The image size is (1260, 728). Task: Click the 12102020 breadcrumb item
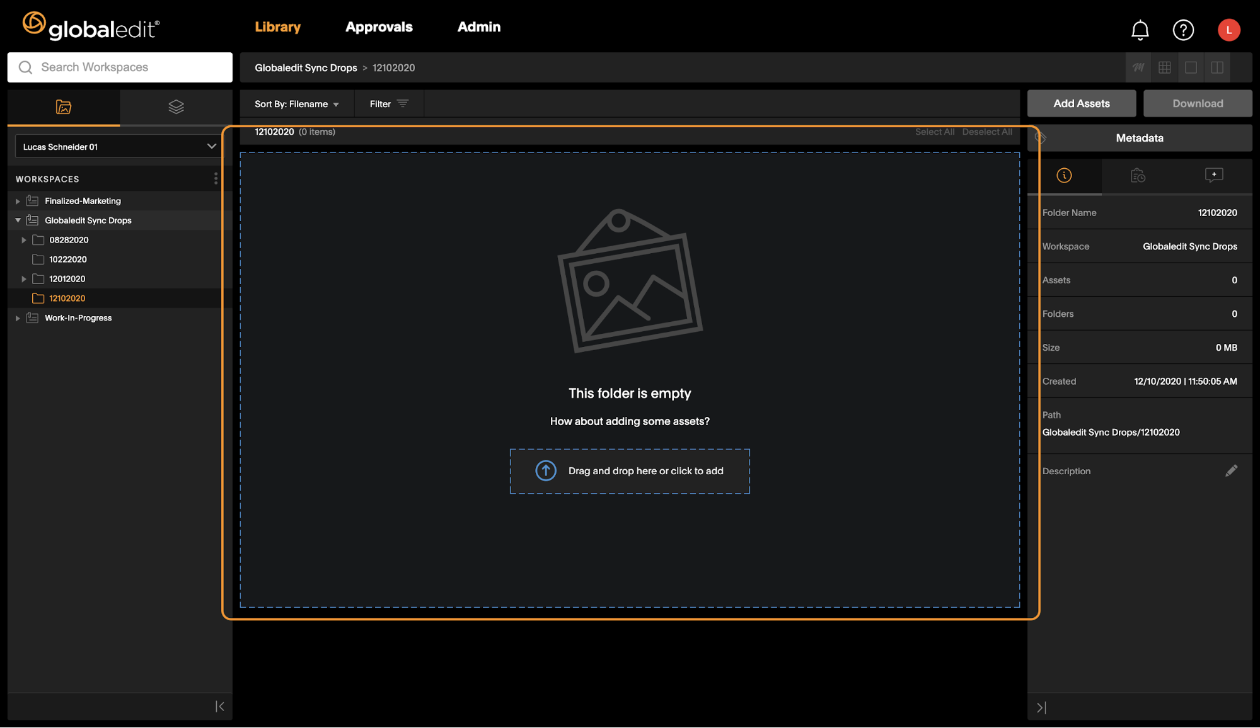click(393, 67)
